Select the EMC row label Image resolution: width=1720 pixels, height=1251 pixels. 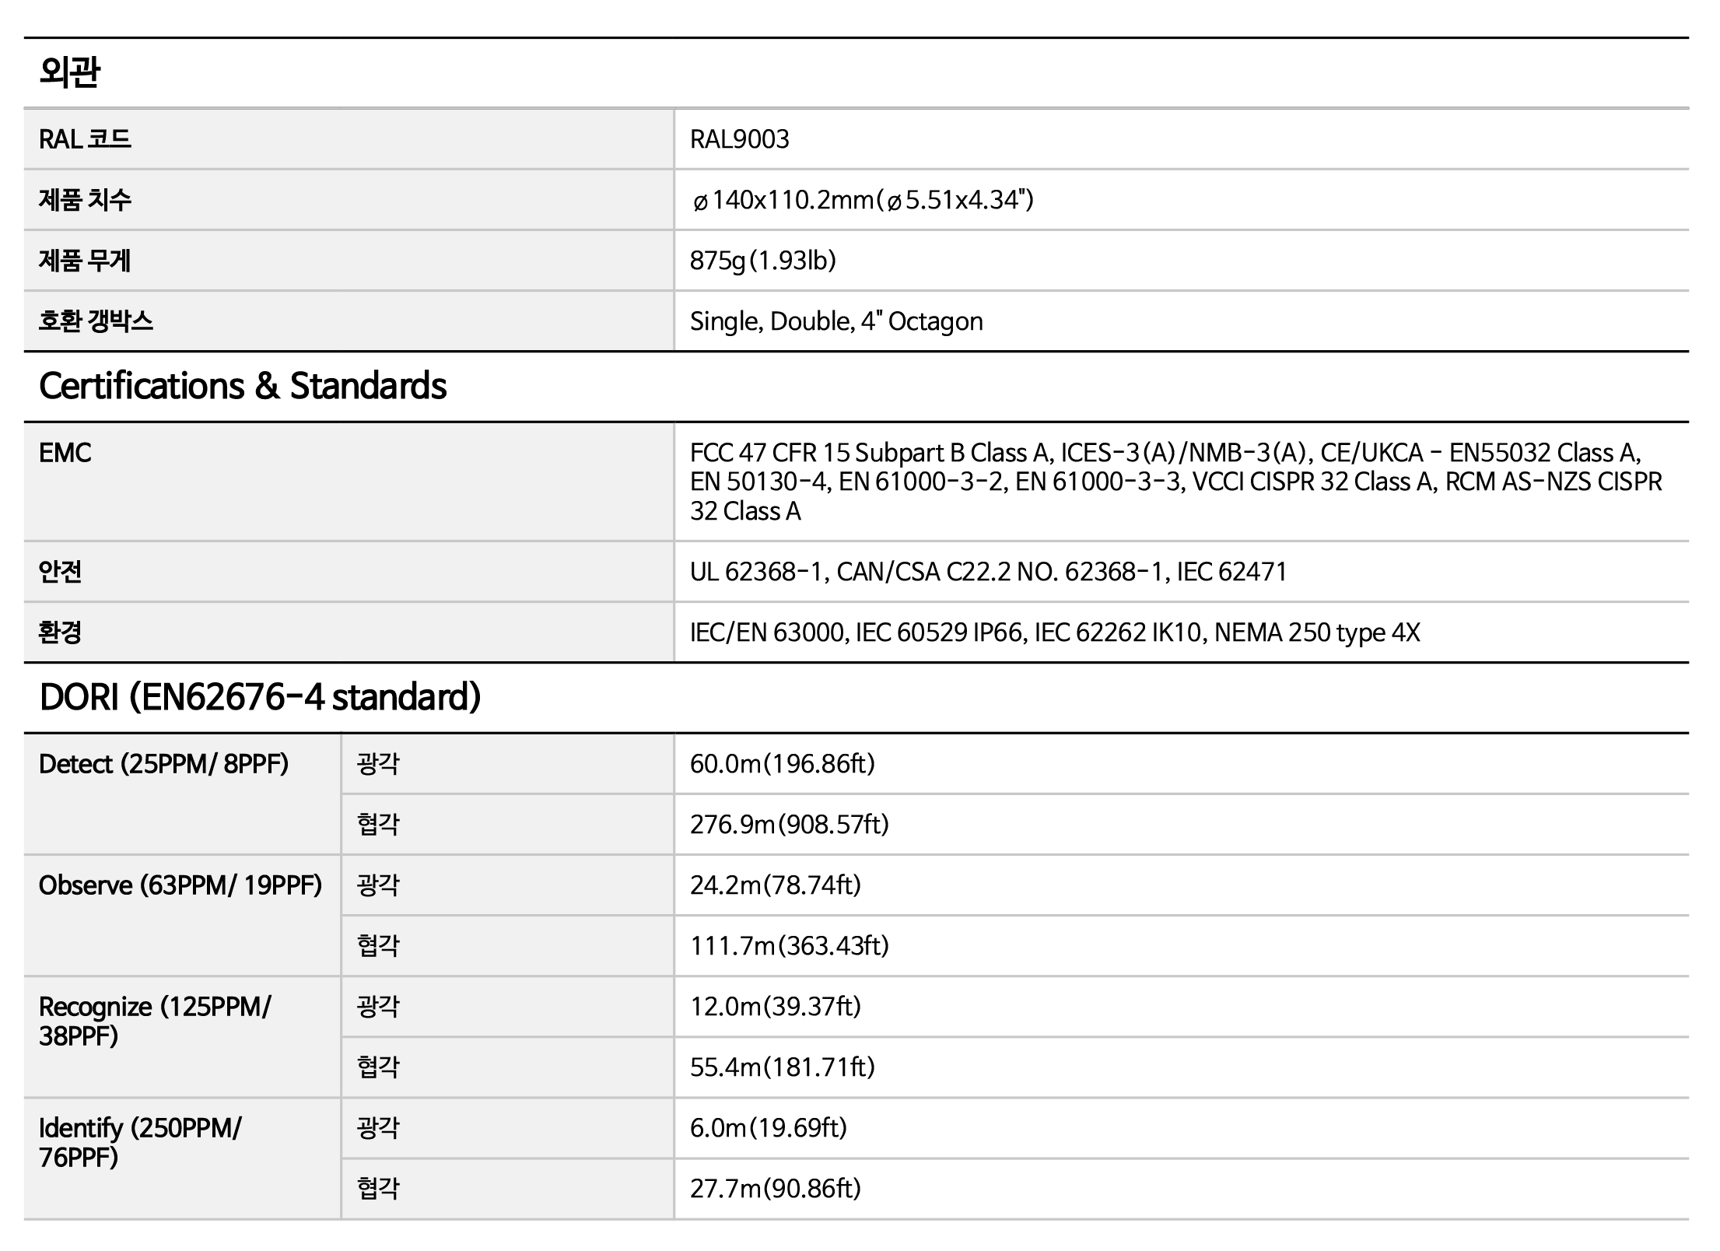coord(65,453)
